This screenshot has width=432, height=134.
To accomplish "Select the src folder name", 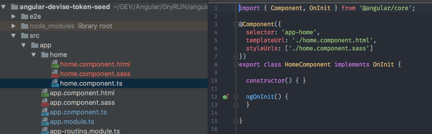I will 35,36.
